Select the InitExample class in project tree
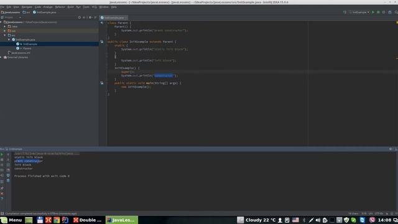 pyautogui.click(x=30, y=44)
